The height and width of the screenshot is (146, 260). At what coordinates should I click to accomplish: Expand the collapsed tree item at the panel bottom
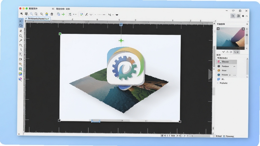[x=218, y=83]
